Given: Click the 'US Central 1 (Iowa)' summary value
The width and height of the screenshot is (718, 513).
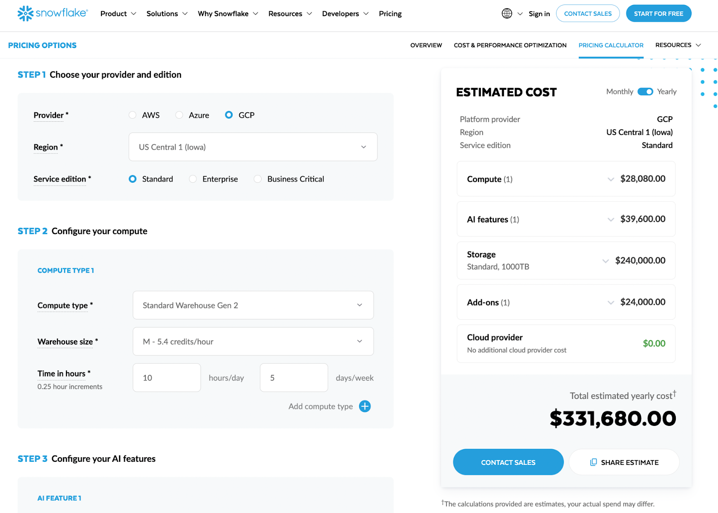Looking at the screenshot, I should coord(639,132).
